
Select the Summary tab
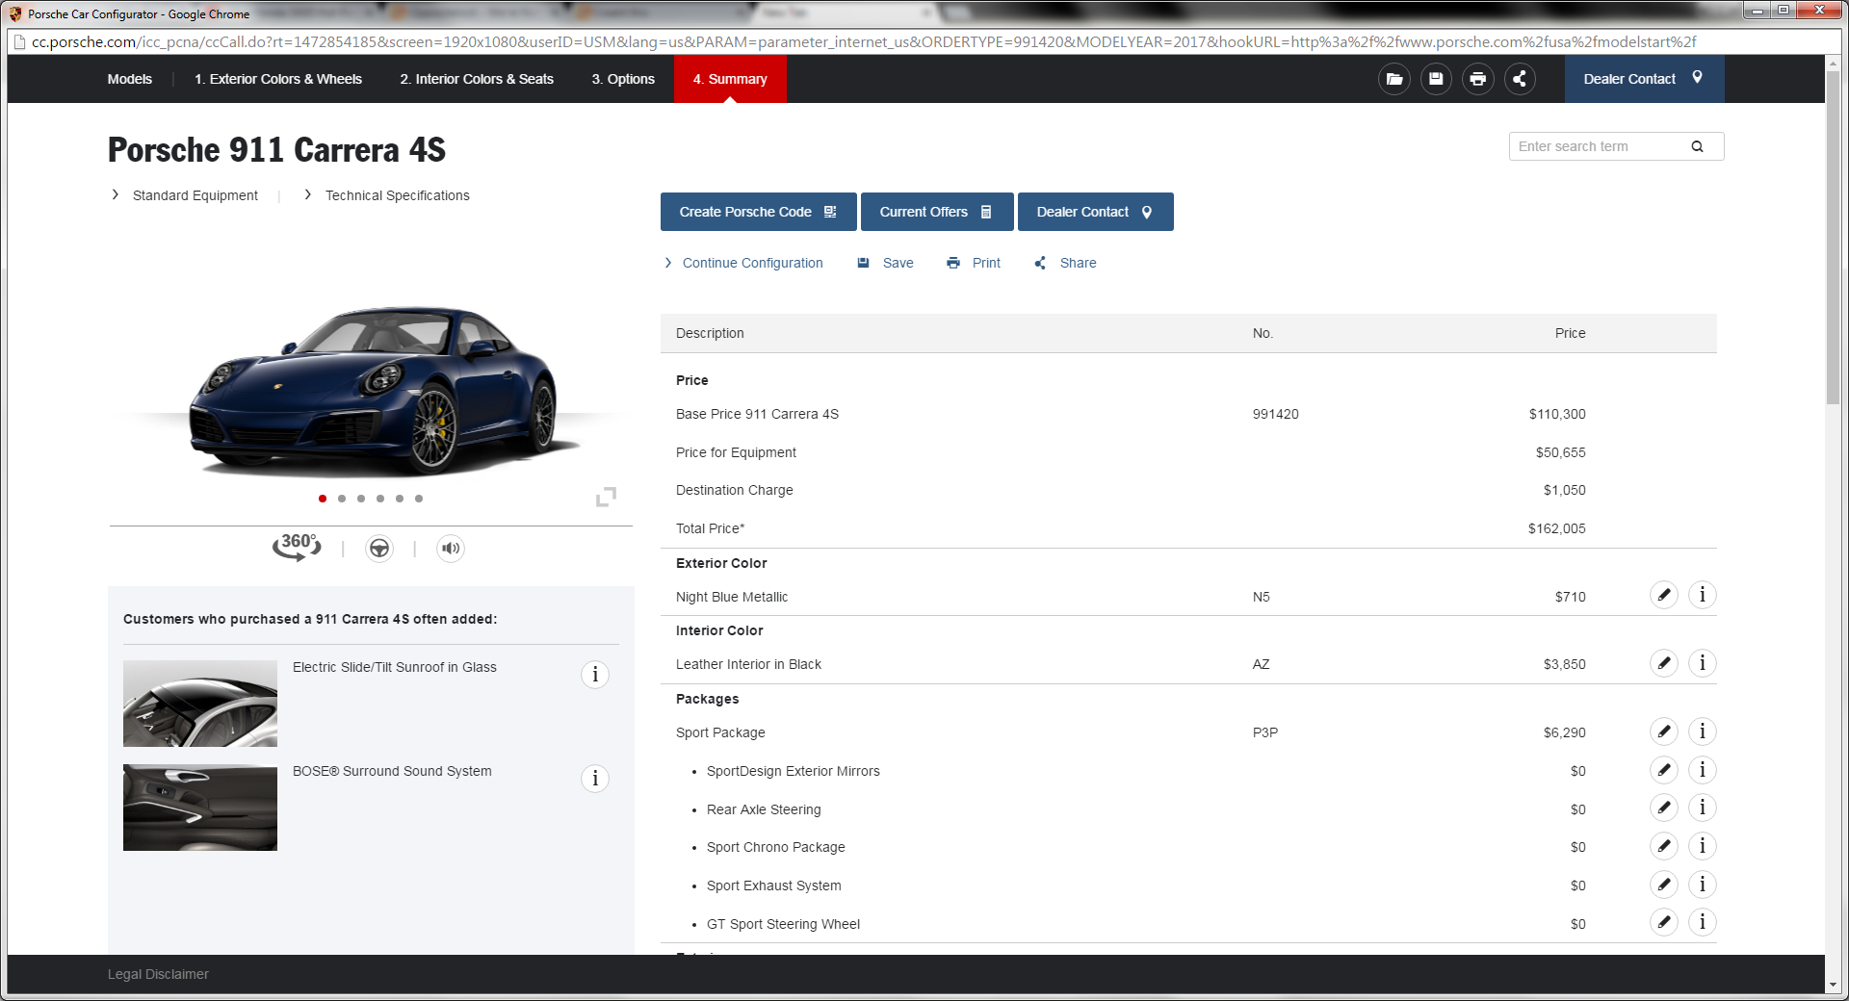pyautogui.click(x=730, y=79)
